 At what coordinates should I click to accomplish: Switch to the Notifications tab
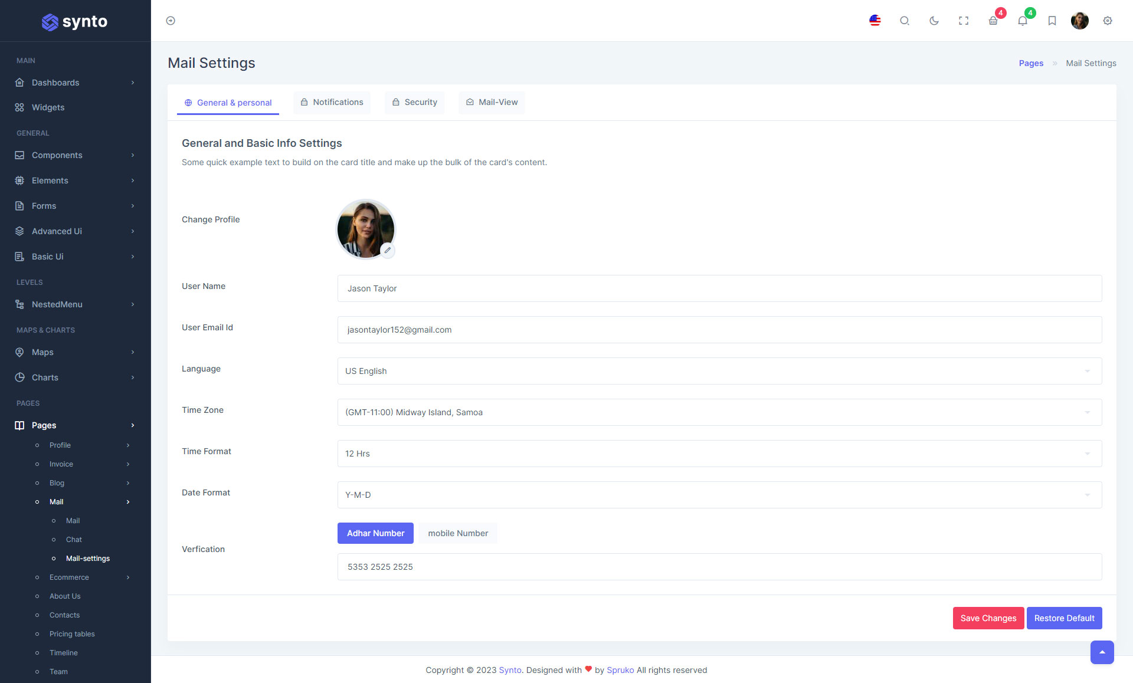332,102
